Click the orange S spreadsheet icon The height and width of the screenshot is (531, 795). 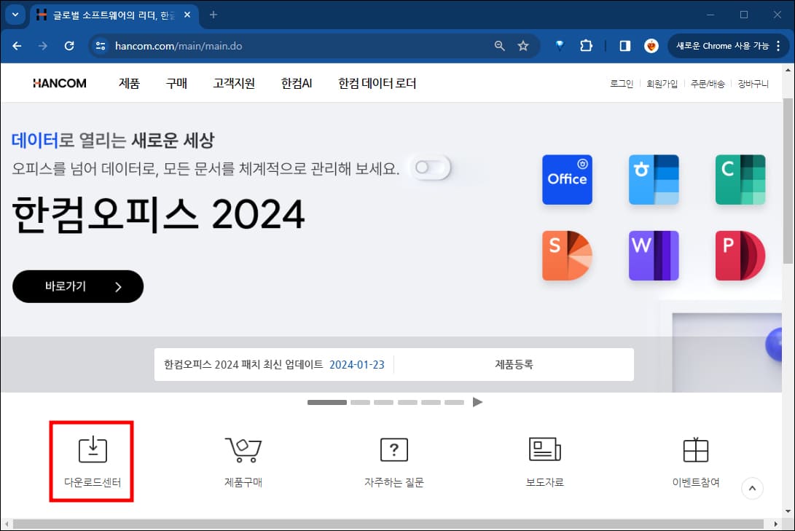click(567, 256)
